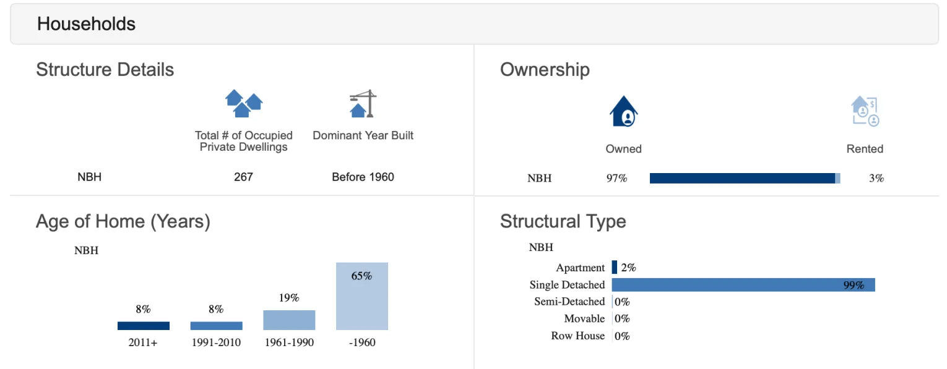Click the Ownership heading
This screenshot has height=369, width=947.
pos(545,70)
